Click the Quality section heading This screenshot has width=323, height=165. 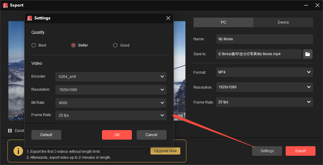[x=38, y=32]
